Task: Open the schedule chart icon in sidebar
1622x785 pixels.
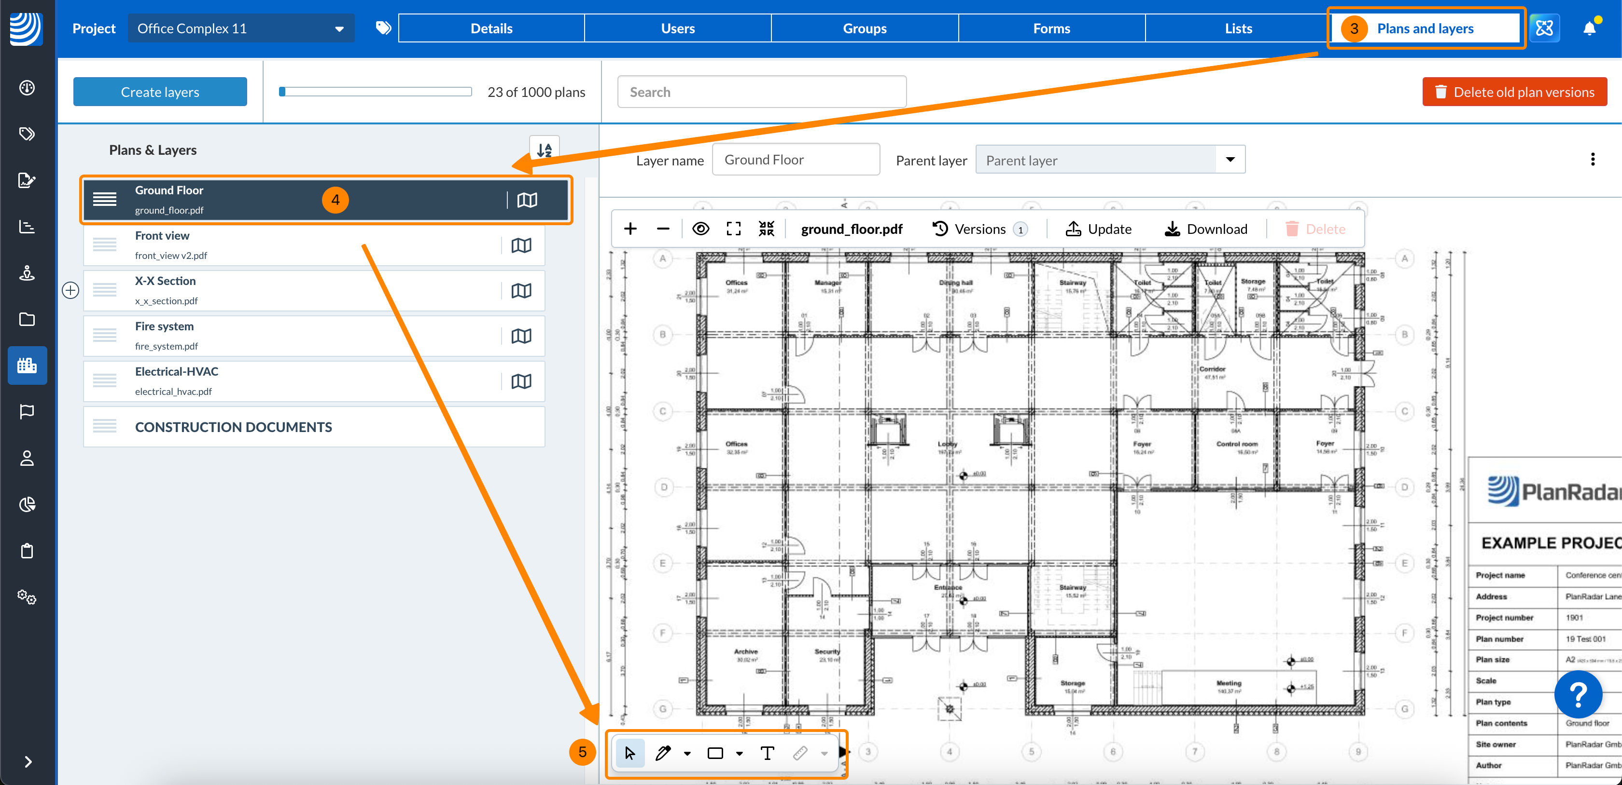Action: pyautogui.click(x=27, y=227)
